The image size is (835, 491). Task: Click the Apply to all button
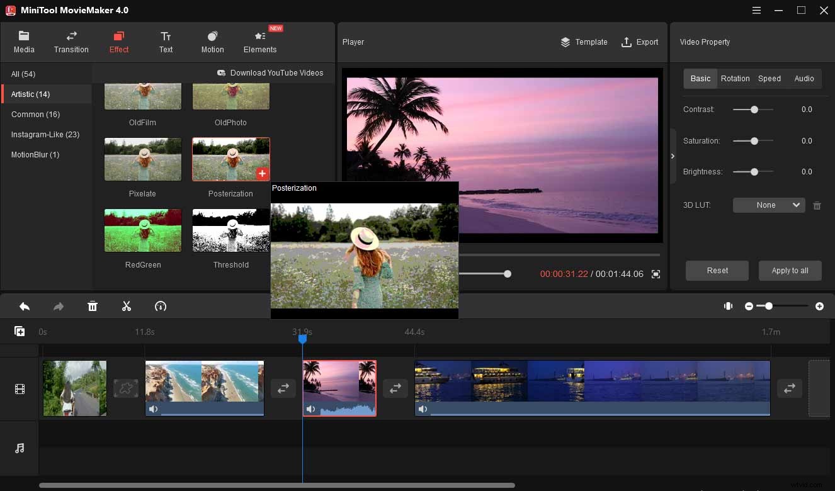(790, 270)
